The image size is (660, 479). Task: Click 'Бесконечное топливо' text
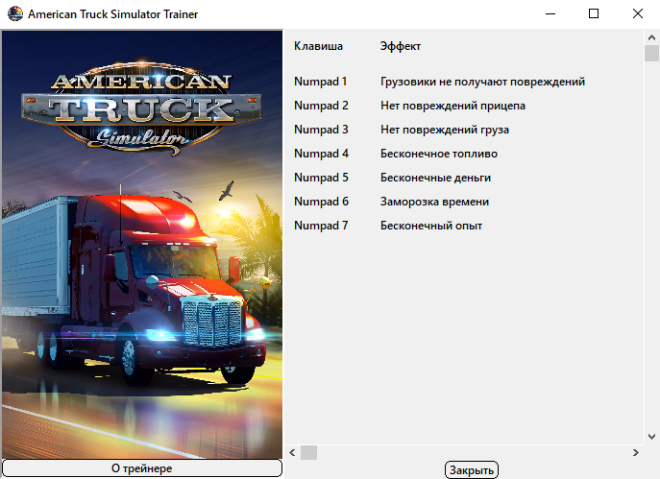click(439, 154)
